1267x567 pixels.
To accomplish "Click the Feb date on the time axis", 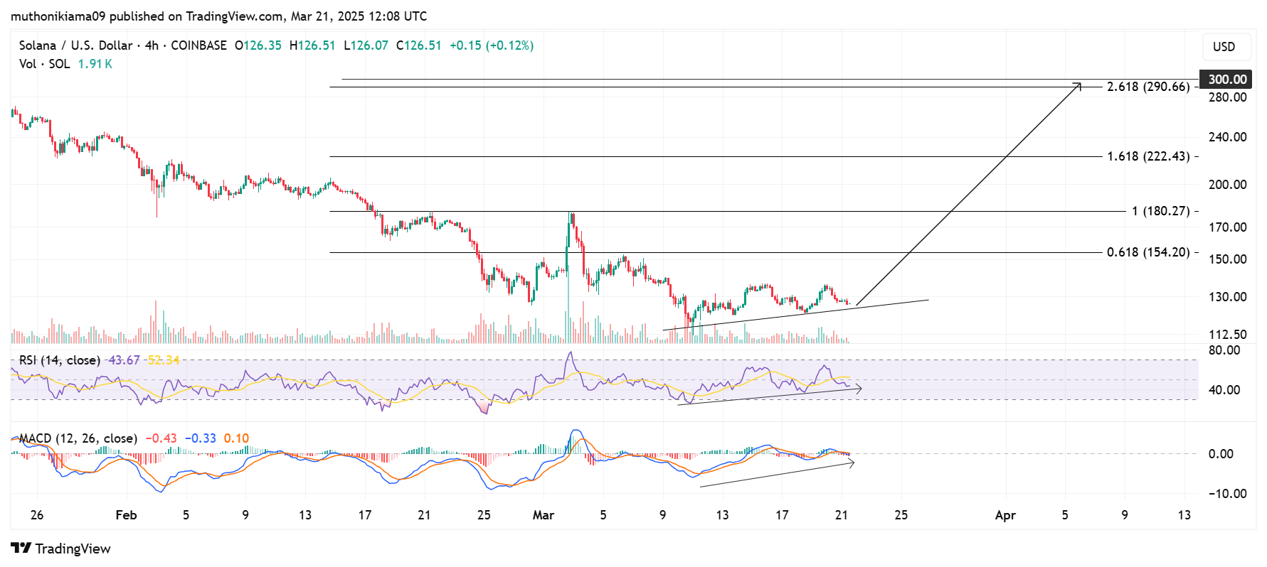I will 126,515.
